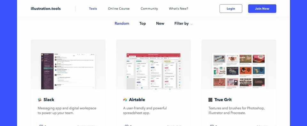This screenshot has height=126, width=307.
Task: Select the Random sorting tab
Action: 122,23
